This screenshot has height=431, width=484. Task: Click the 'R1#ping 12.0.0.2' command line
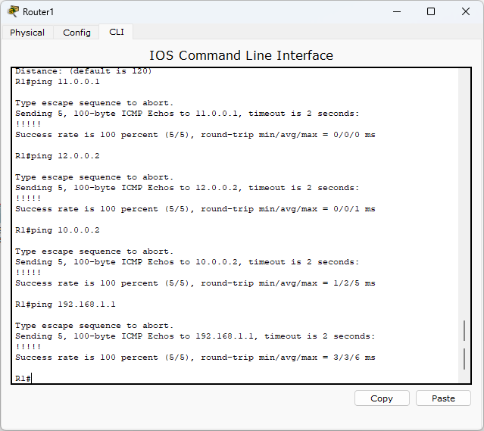pos(58,156)
